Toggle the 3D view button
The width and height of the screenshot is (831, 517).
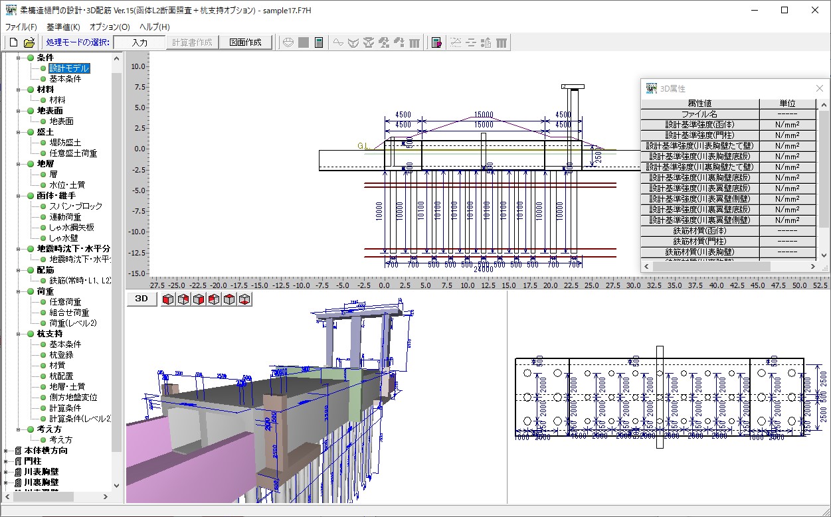(141, 299)
